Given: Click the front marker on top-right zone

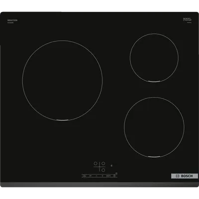Looking at the screenshot, I should [154, 82].
